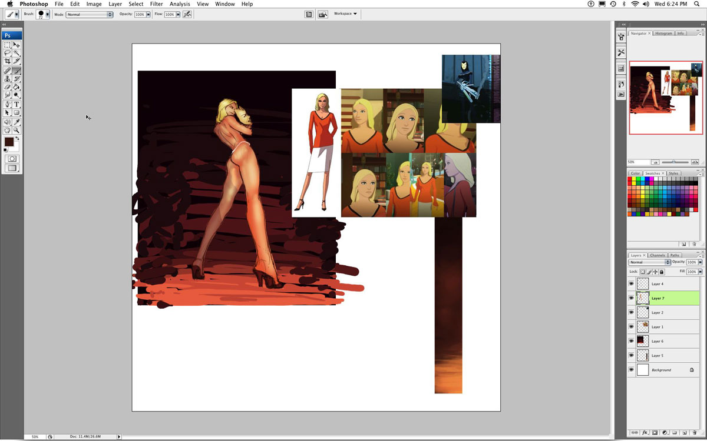The image size is (707, 441).
Task: Select the Lasso tool
Action: (8, 53)
